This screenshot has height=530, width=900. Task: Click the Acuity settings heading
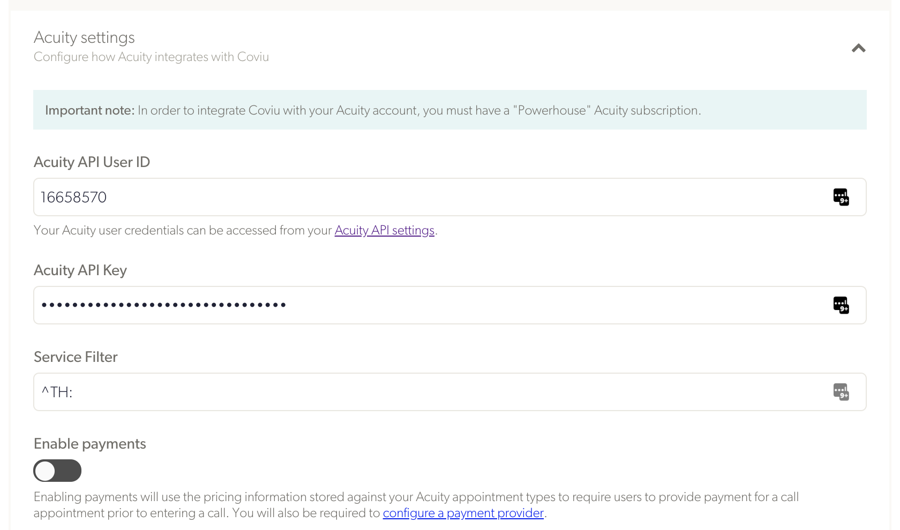(84, 37)
